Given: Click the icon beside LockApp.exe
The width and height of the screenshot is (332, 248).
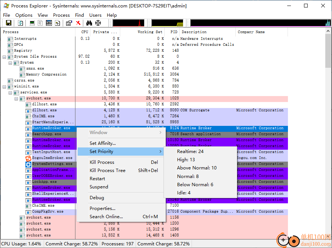Looking at the screenshot, I should pyautogui.click(x=28, y=182).
